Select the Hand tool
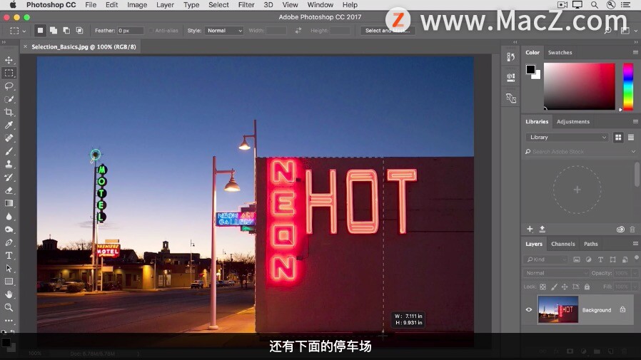The width and height of the screenshot is (641, 360). (x=9, y=294)
